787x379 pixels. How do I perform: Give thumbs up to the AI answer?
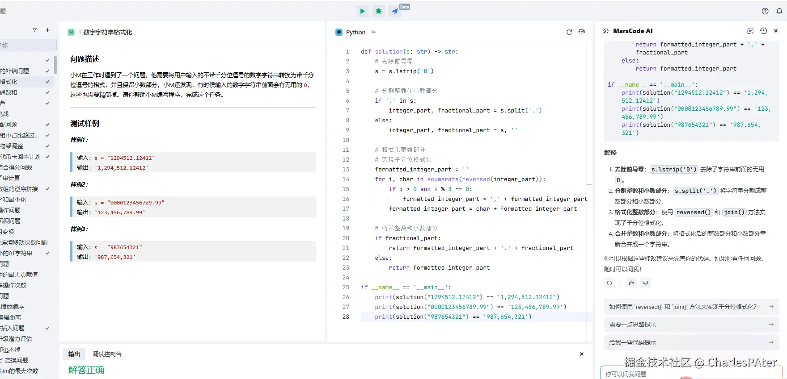[631, 283]
